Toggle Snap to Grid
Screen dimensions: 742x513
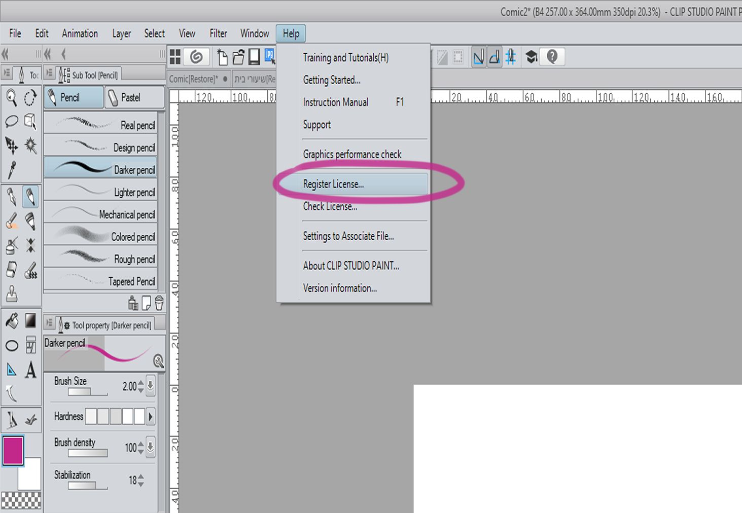511,57
